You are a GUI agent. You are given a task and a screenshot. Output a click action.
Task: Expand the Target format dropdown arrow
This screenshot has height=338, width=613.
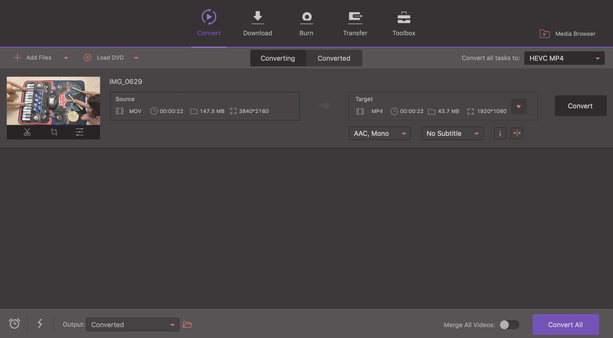(519, 106)
